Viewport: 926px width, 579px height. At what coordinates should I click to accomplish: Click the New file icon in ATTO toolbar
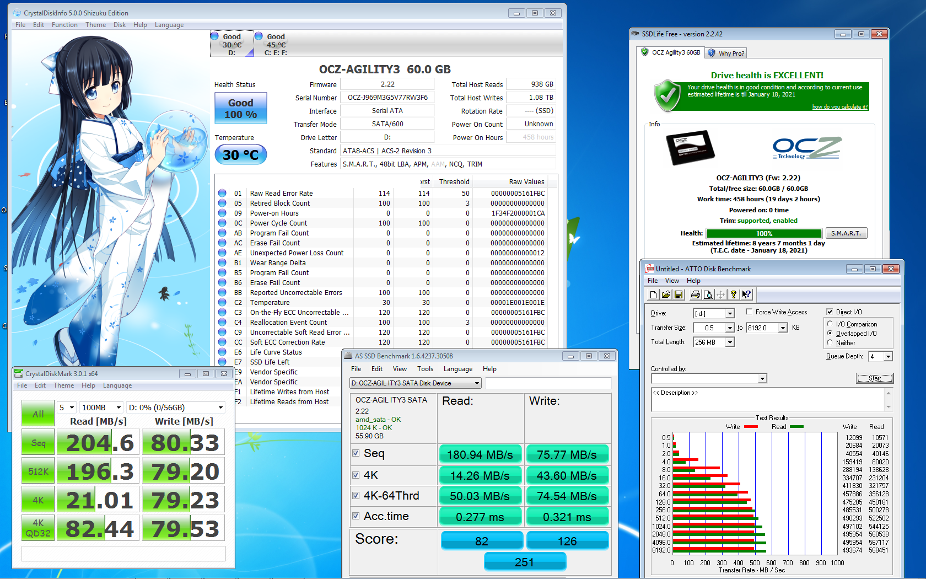[x=653, y=295]
